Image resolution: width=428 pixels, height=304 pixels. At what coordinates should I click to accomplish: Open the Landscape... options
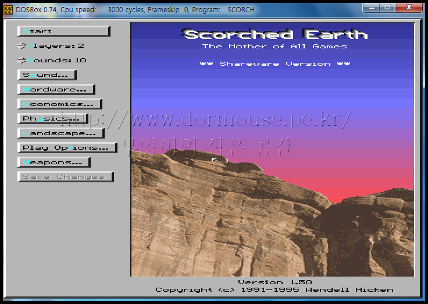tap(61, 133)
